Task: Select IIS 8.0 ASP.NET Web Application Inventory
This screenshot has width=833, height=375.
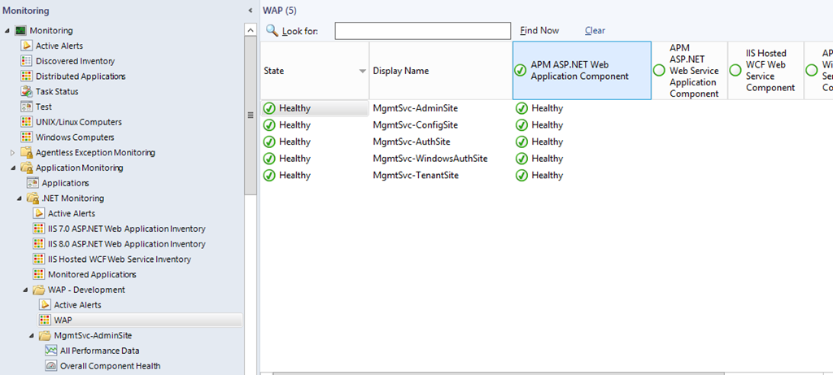Action: pos(126,244)
